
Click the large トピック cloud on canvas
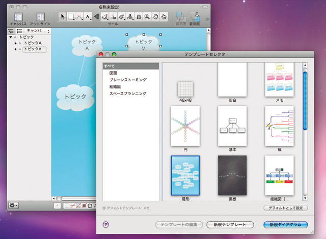tap(75, 97)
